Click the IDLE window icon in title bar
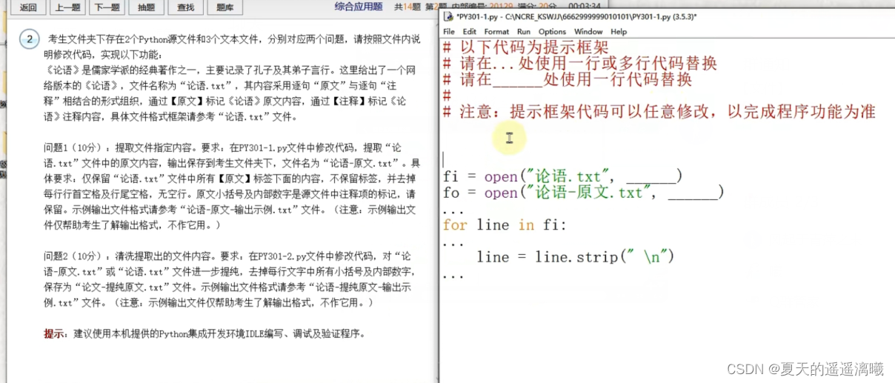895x383 pixels. 447,16
